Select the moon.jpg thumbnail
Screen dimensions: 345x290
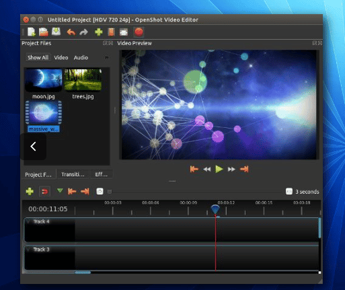(x=44, y=80)
